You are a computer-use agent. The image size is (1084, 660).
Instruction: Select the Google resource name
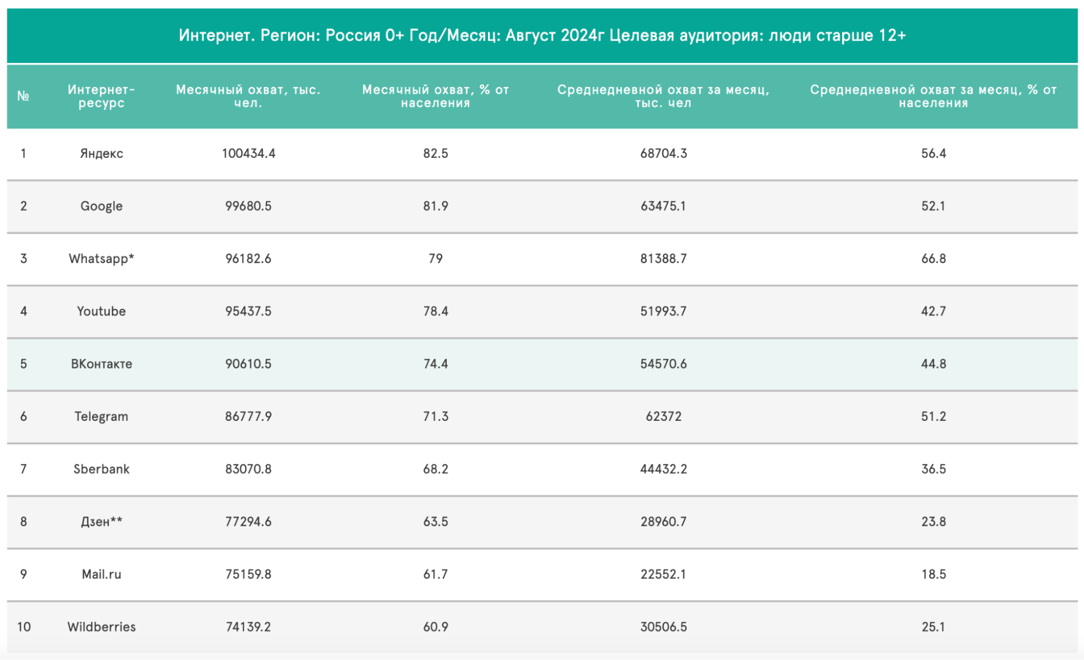pyautogui.click(x=101, y=206)
